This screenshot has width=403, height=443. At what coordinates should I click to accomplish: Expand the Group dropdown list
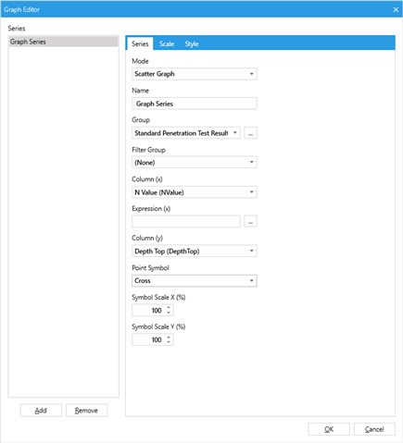pos(186,133)
